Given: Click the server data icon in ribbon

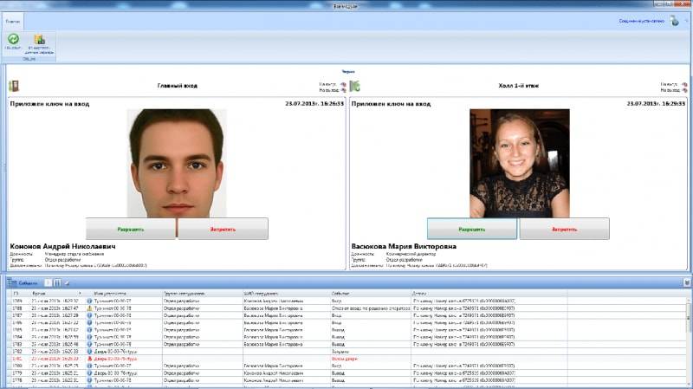Looking at the screenshot, I should 39,39.
